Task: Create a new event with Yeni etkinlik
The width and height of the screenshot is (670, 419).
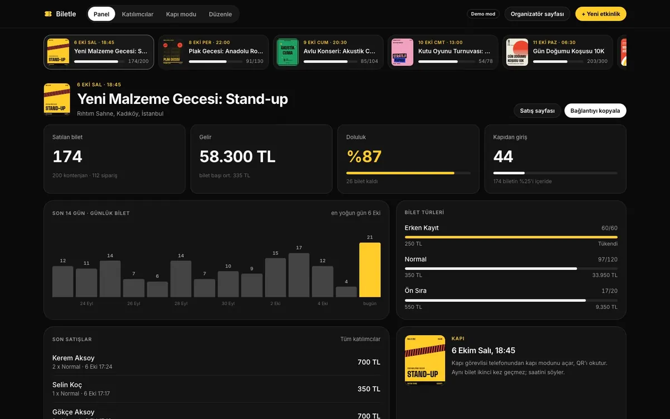Action: (x=601, y=14)
